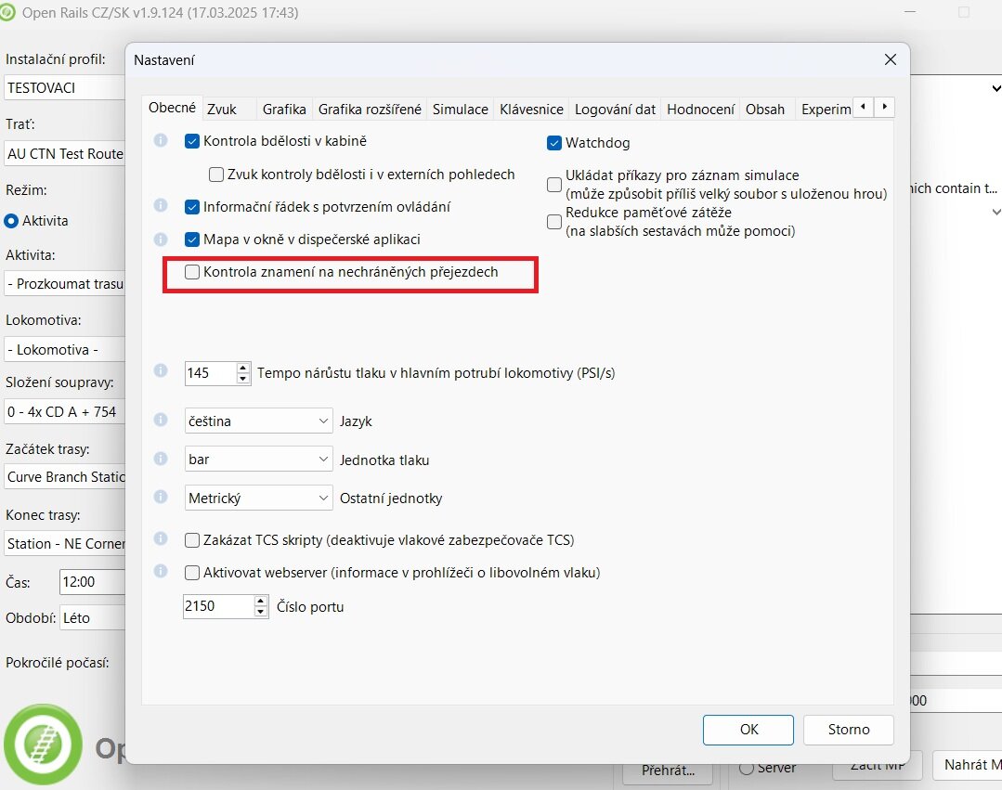Image resolution: width=1002 pixels, height=790 pixels.
Task: Expand the Jednotka tlaku bar dropdown
Action: pos(258,460)
